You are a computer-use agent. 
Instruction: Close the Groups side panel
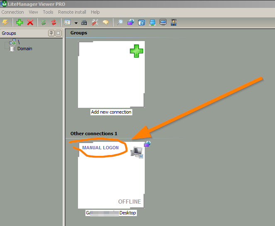(x=58, y=33)
